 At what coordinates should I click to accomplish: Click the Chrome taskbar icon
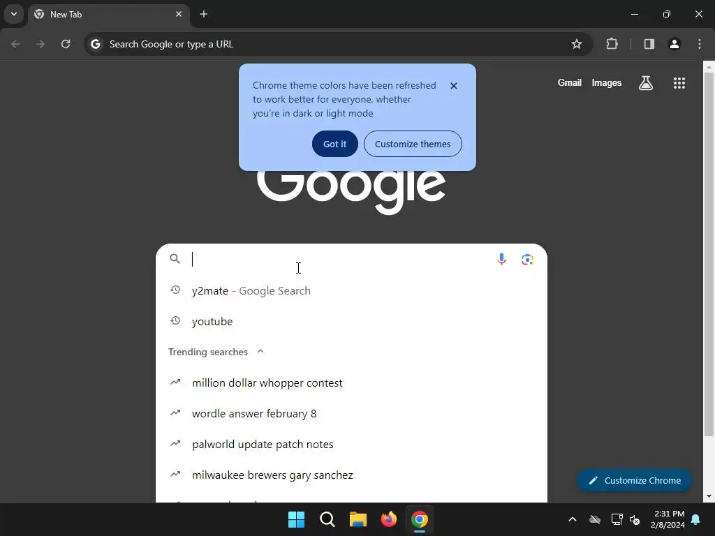coord(420,519)
